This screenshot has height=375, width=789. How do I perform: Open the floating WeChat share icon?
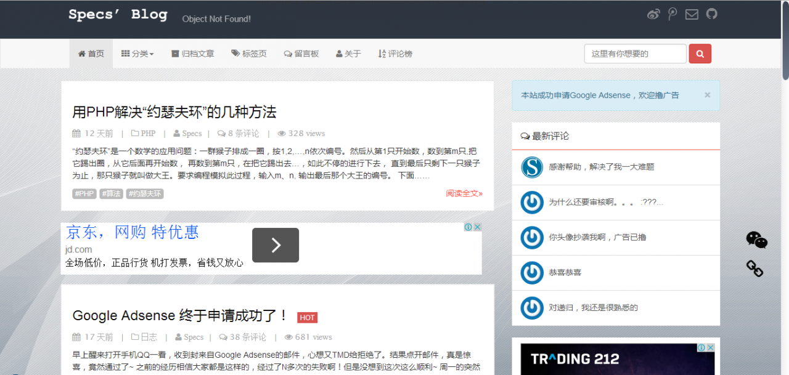(756, 240)
